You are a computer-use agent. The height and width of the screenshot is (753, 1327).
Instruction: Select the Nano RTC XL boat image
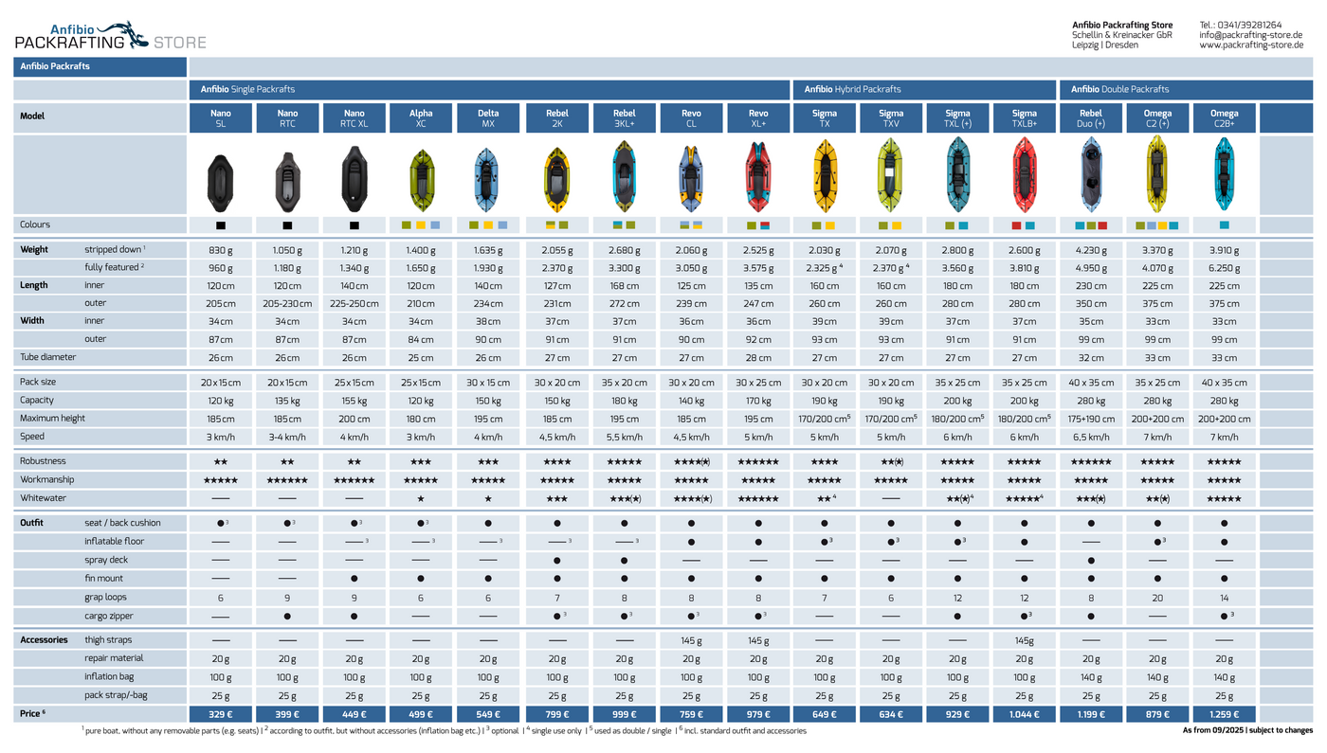[x=354, y=179]
